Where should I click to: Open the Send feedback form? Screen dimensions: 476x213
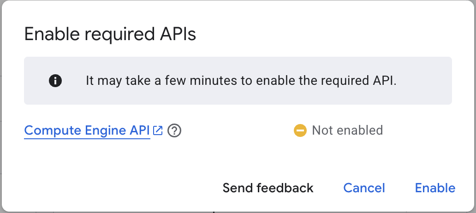click(268, 188)
